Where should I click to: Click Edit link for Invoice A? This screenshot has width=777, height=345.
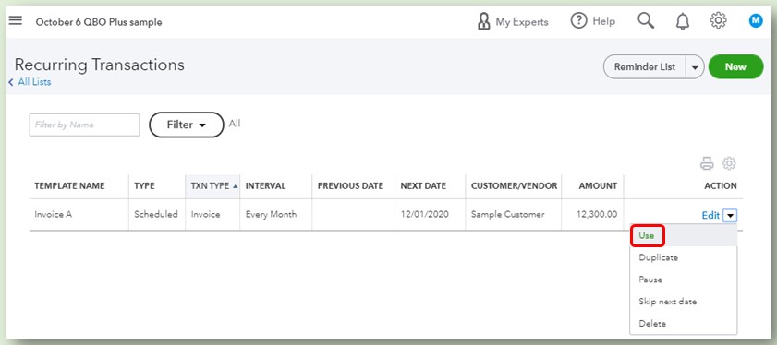[x=710, y=215]
